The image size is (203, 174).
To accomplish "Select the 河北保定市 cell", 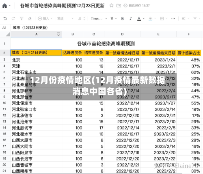I will (36, 103).
